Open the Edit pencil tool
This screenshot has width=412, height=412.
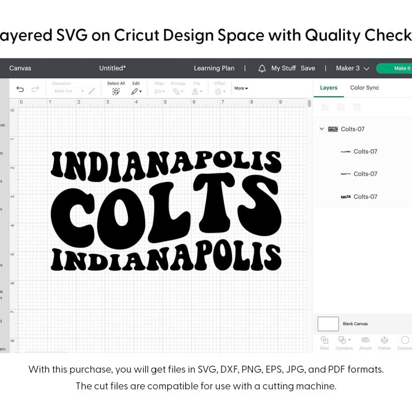point(134,91)
